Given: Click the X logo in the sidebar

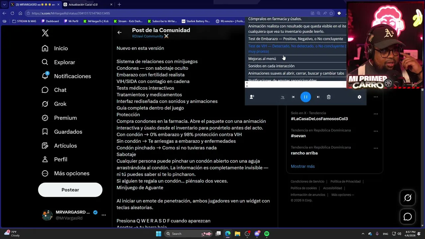Looking at the screenshot, I should pos(45,33).
